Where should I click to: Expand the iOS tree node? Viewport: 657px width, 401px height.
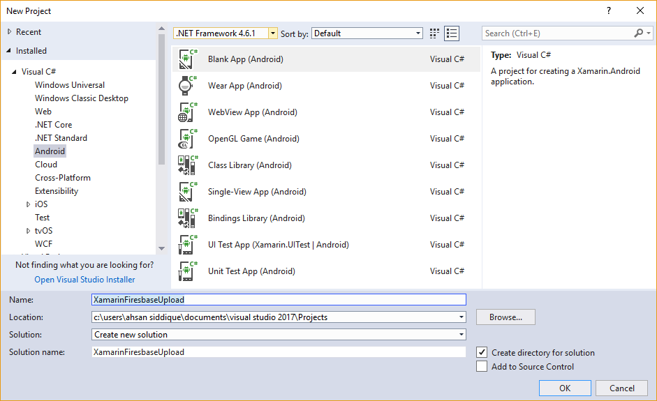point(29,204)
